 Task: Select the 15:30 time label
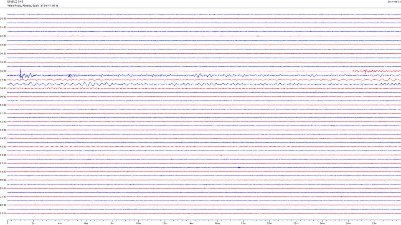[3, 147]
